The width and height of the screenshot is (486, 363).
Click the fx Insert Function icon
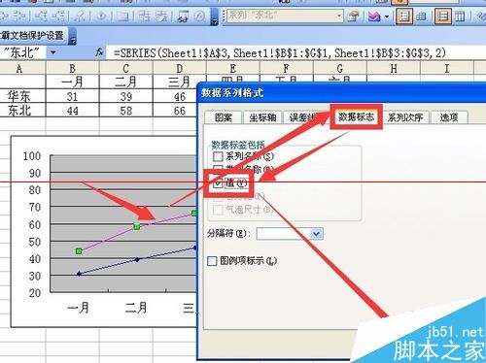click(99, 52)
